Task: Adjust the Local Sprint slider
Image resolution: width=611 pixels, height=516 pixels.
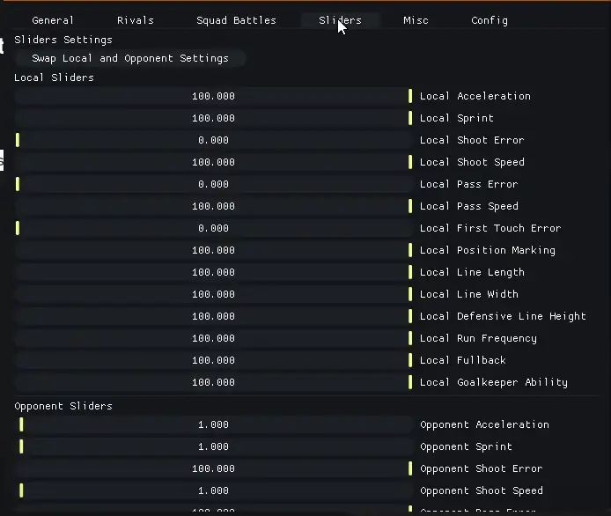Action: pyautogui.click(x=214, y=118)
